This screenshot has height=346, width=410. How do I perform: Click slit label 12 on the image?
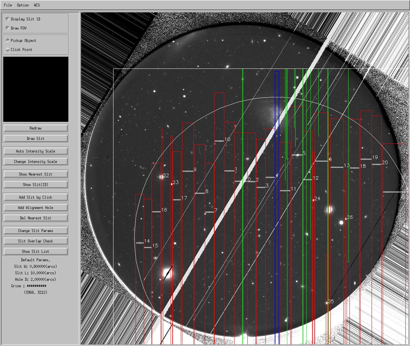(316, 178)
